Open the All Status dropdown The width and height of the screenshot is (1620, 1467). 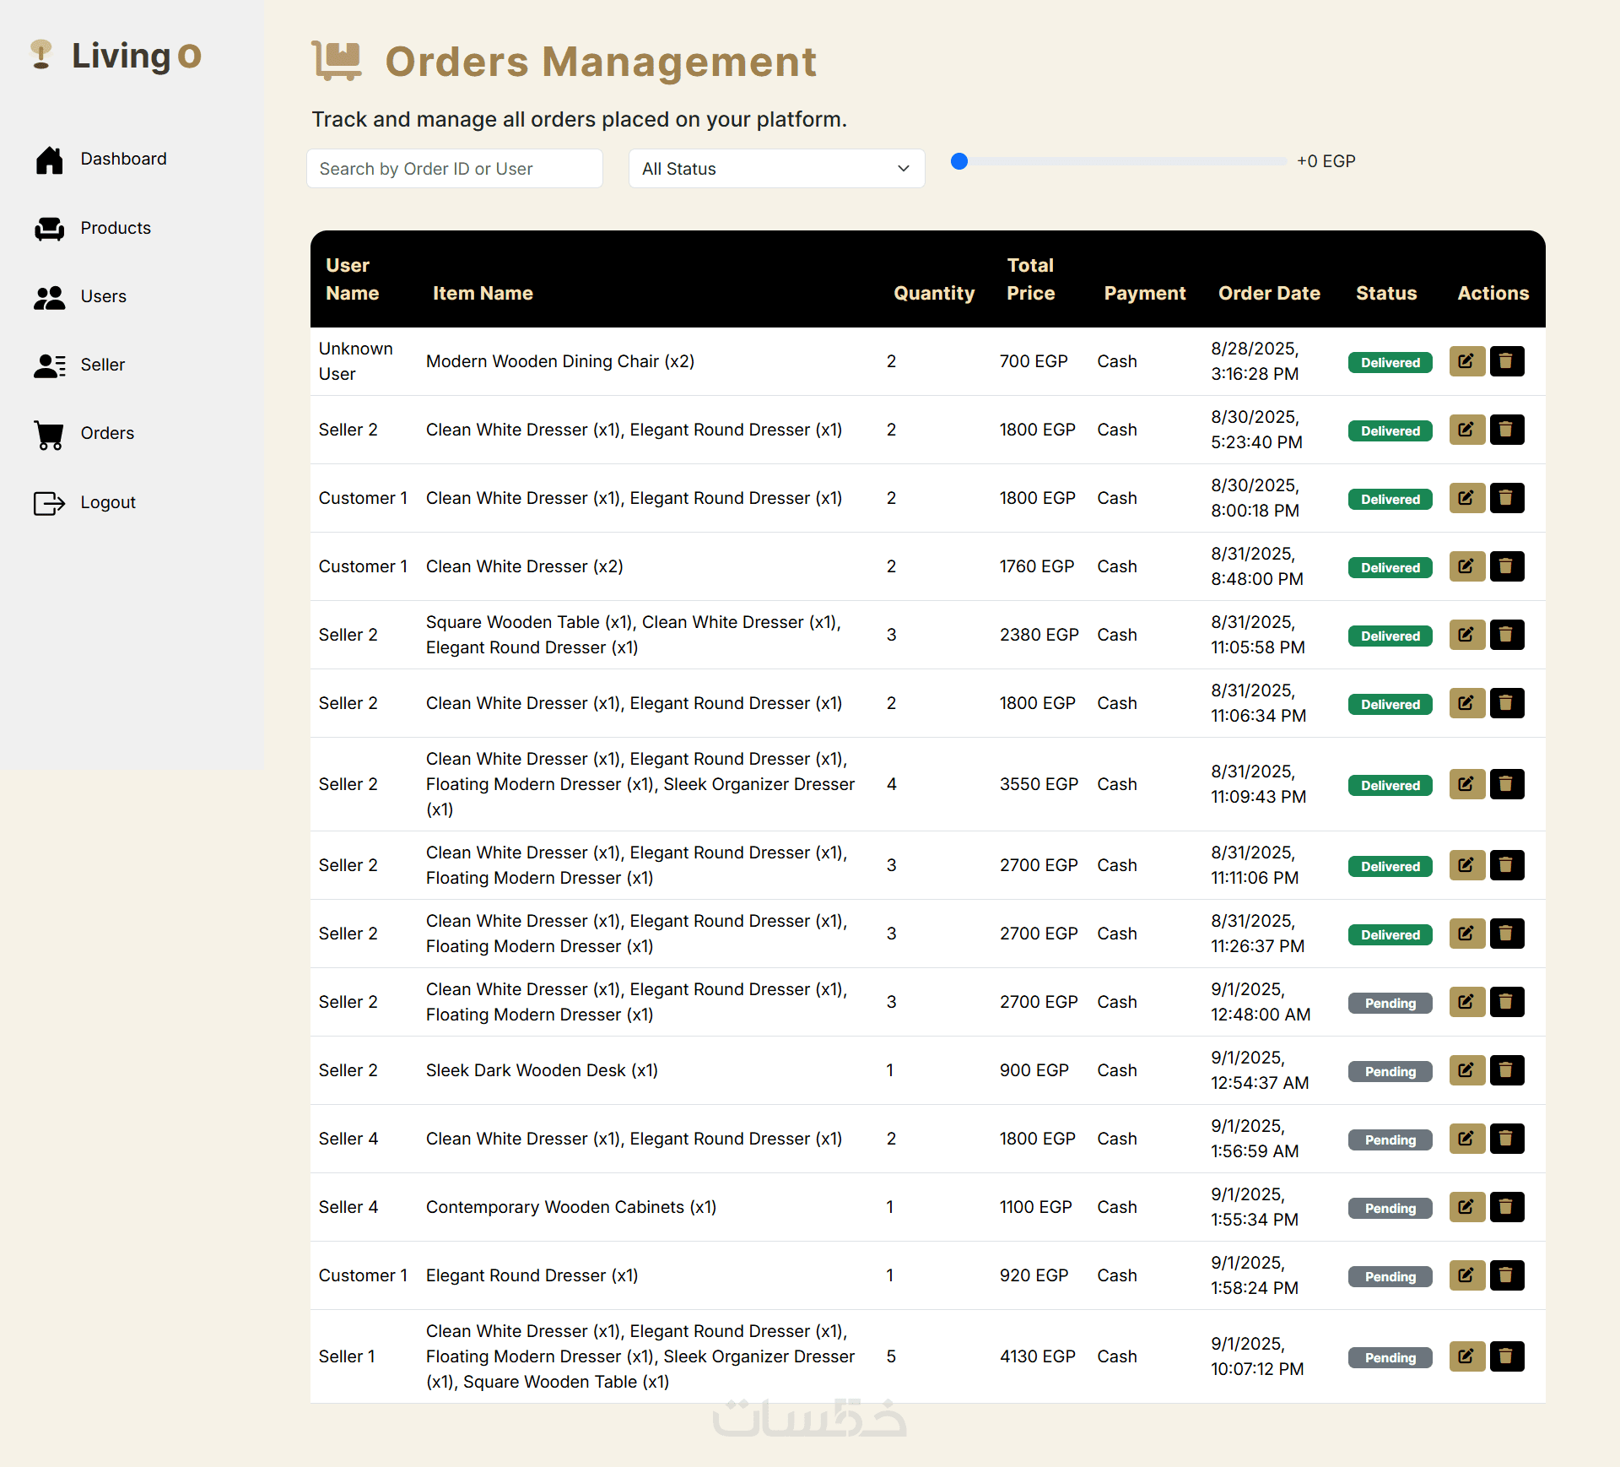click(775, 169)
